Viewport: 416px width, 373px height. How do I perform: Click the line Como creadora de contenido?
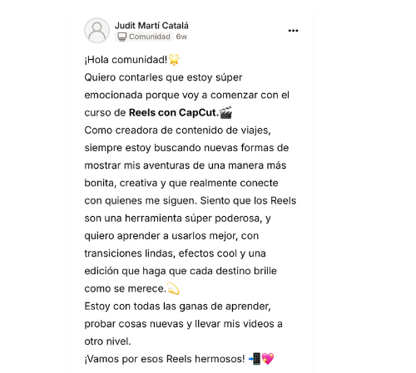177,130
